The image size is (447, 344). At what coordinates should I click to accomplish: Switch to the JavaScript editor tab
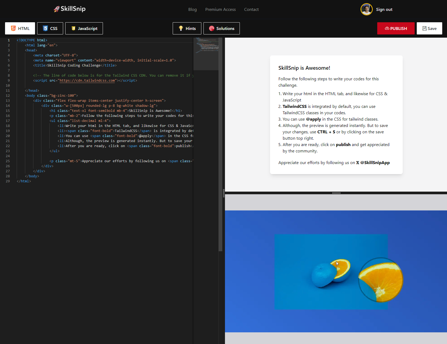(84, 28)
